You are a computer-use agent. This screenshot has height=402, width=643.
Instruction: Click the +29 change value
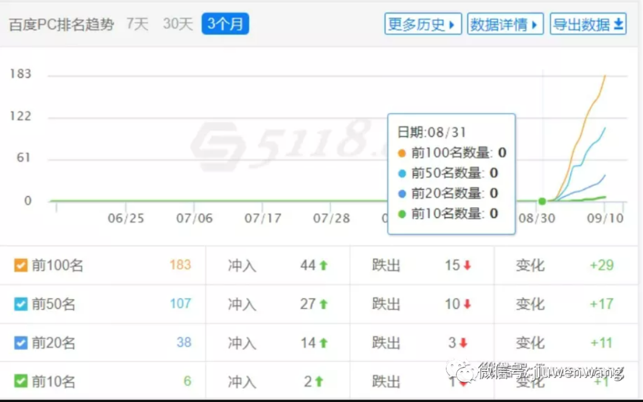click(601, 265)
